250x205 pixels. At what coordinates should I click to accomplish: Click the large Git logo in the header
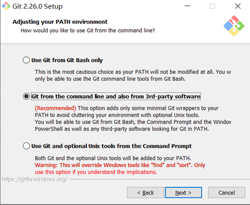point(234,26)
